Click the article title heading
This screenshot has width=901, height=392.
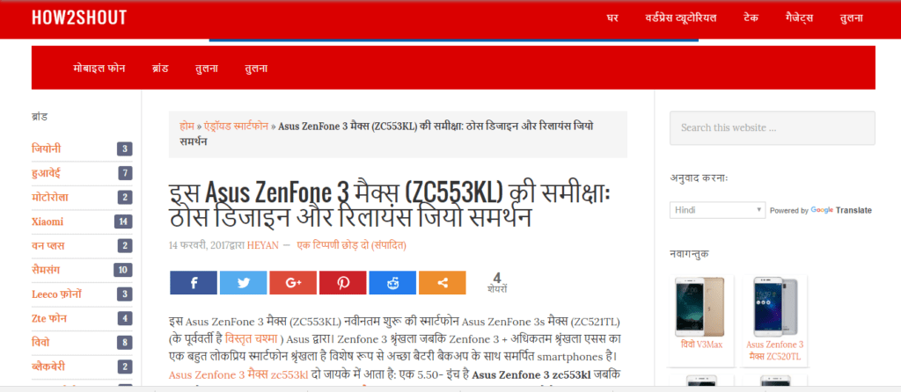pos(390,206)
